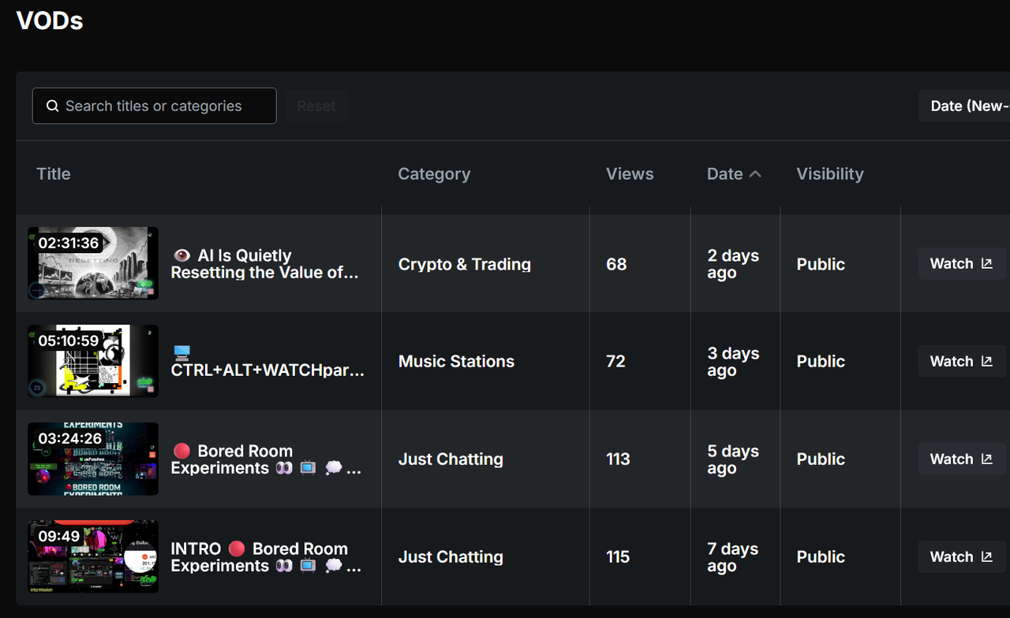Viewport: 1010px width, 618px height.
Task: Open the 02:31:36 video thumbnail
Action: pos(93,263)
